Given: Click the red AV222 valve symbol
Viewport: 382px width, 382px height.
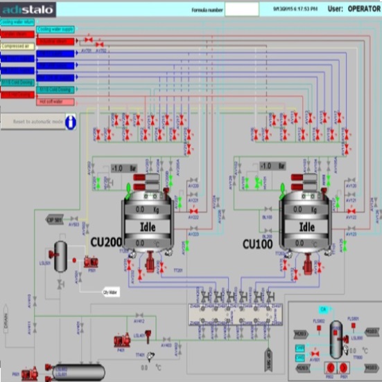Looking at the screenshot, I should click(x=193, y=211).
